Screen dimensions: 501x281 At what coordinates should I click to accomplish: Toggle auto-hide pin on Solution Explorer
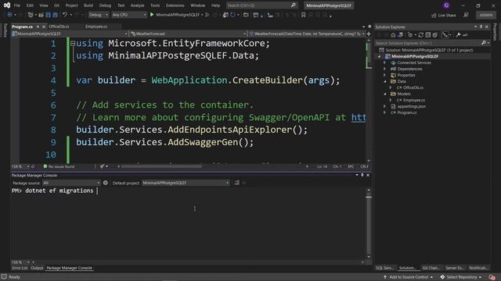pyautogui.click(x=481, y=27)
